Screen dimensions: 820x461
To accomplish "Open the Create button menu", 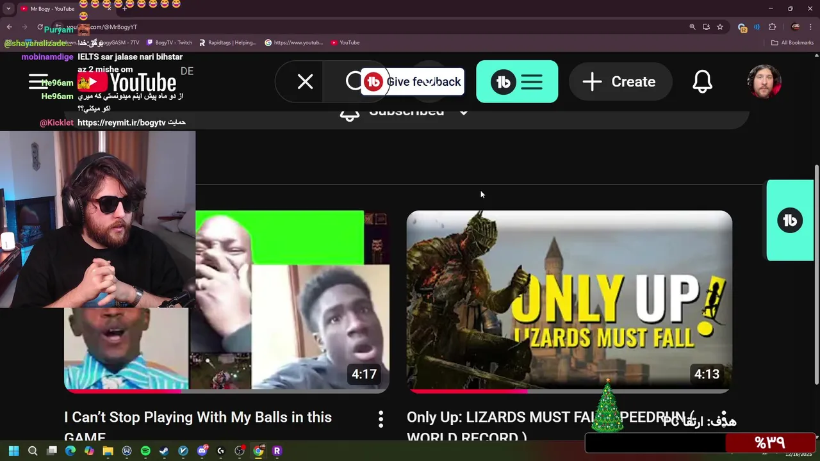I will pyautogui.click(x=619, y=81).
